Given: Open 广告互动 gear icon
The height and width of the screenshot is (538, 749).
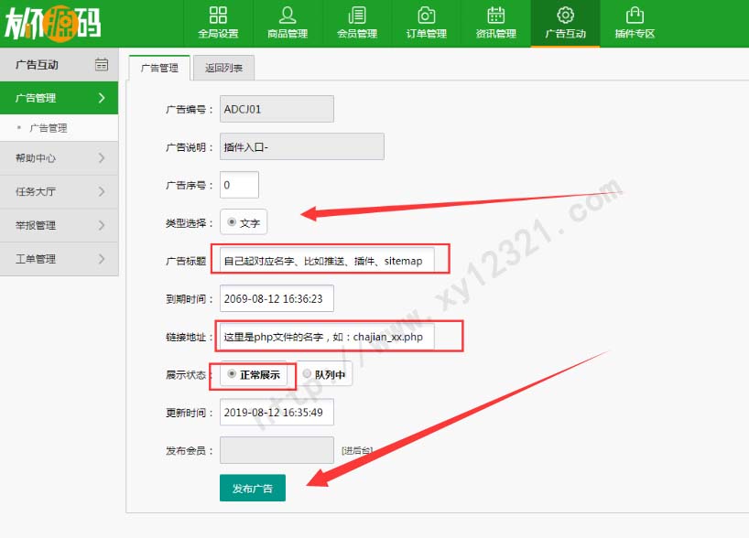Looking at the screenshot, I should click(x=565, y=16).
